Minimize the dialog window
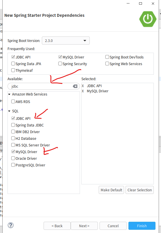Image resolution: width=161 pixels, height=233 pixels. (128, 3)
